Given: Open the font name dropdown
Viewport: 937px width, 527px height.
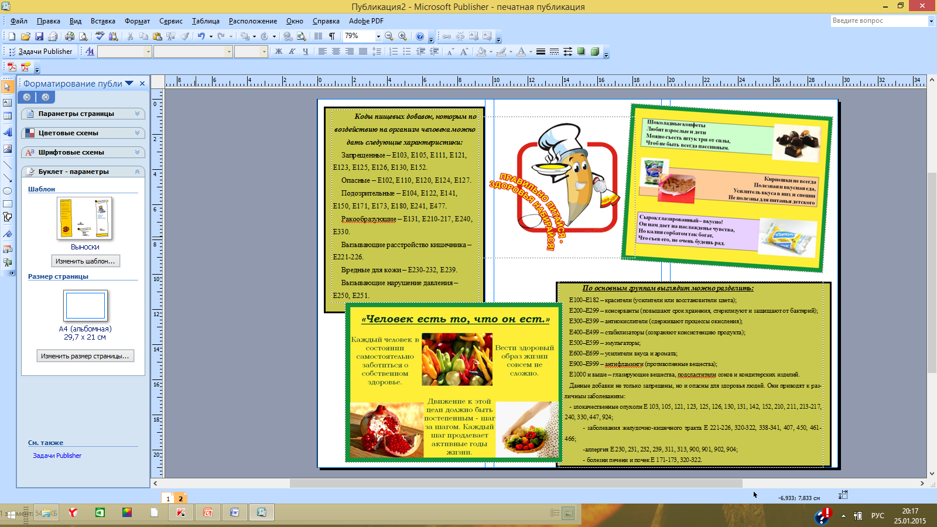Looking at the screenshot, I should point(229,52).
